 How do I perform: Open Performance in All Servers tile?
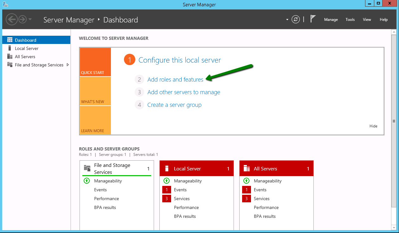pyautogui.click(x=266, y=207)
